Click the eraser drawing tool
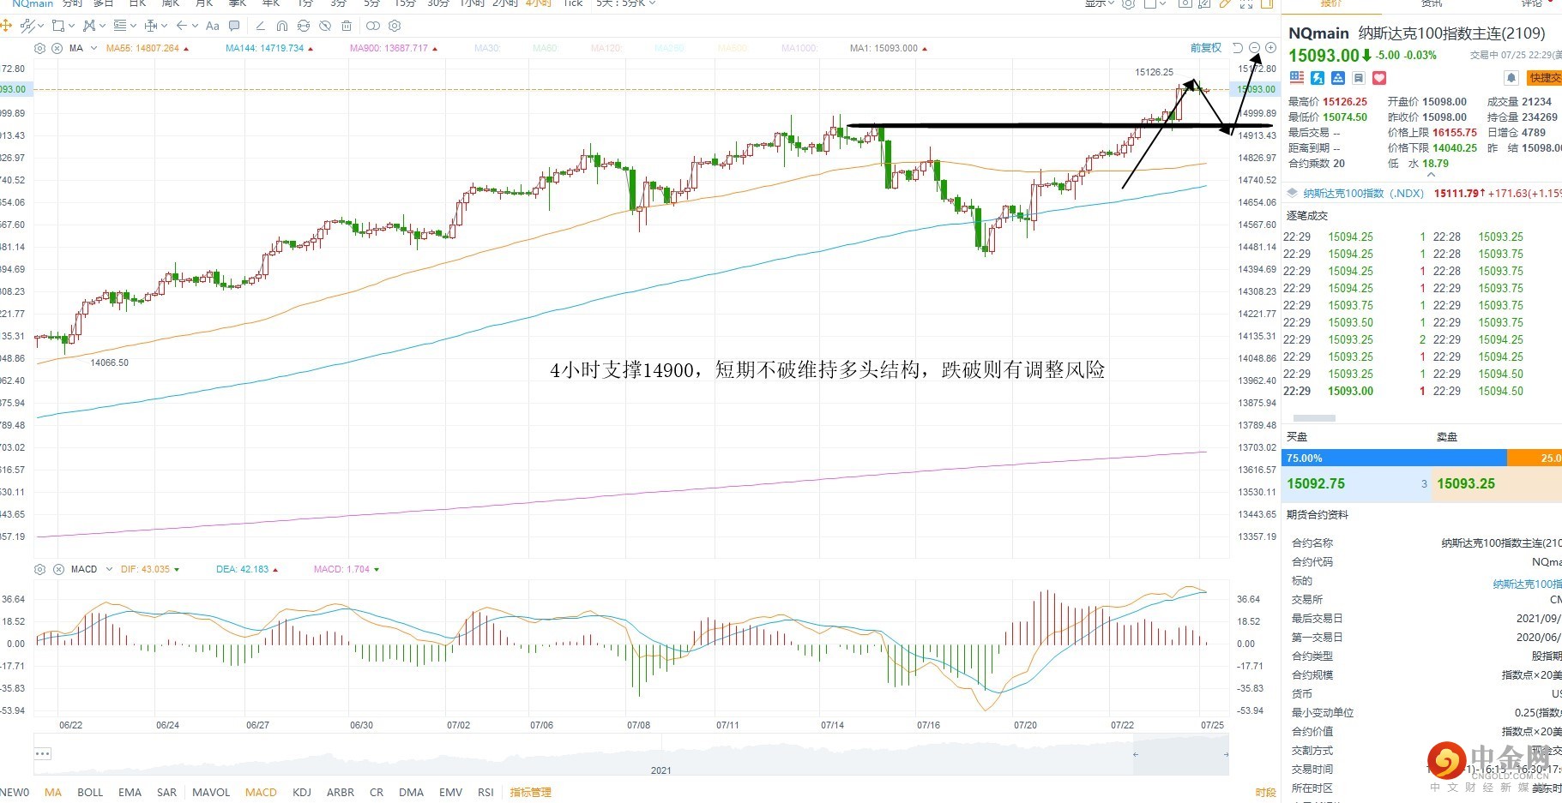 tap(261, 26)
